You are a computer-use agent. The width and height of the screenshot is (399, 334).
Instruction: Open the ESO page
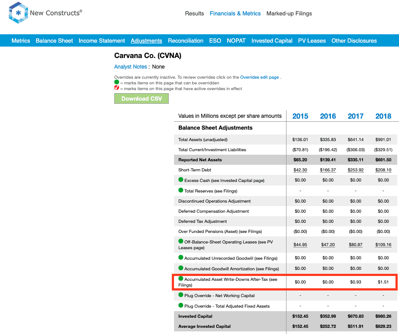tap(215, 41)
